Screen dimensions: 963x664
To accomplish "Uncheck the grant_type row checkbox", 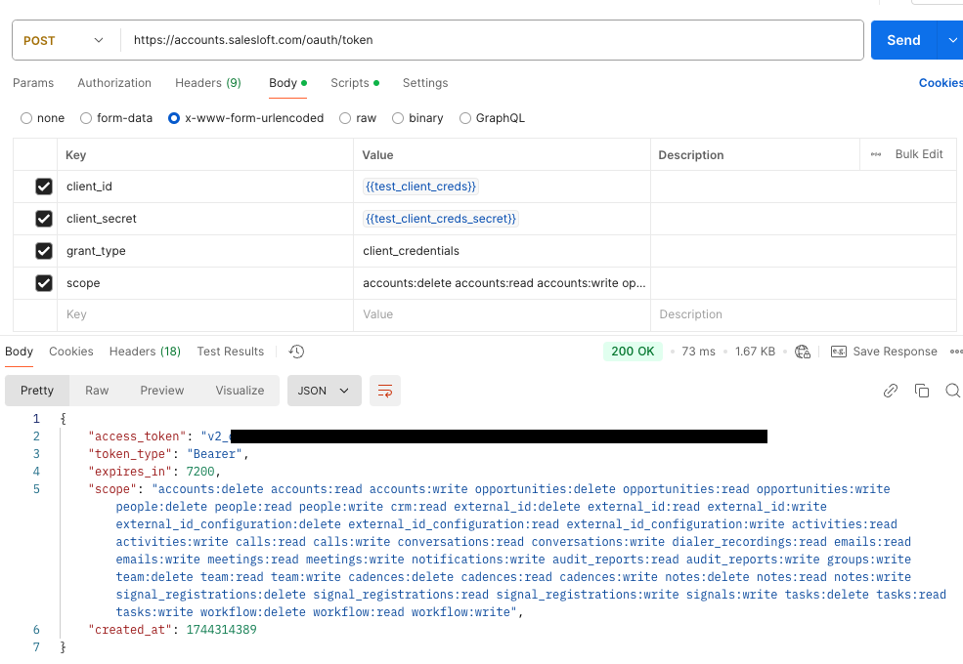I will [x=44, y=251].
